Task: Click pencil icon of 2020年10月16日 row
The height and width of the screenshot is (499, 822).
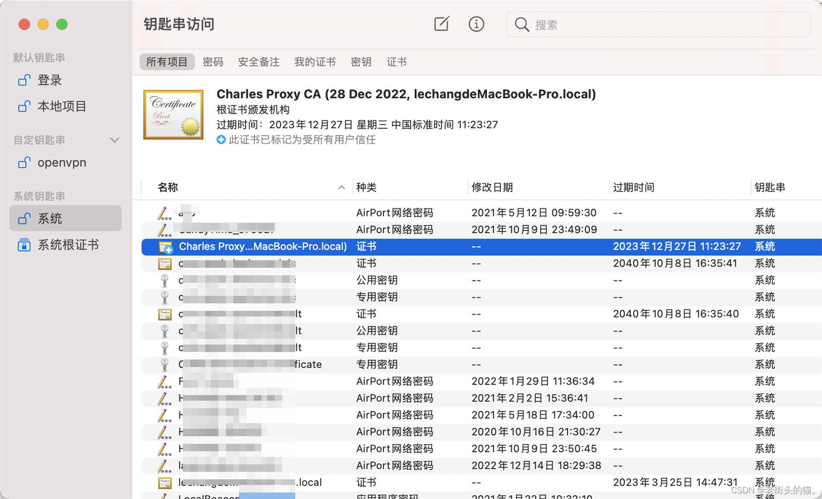Action: [164, 432]
